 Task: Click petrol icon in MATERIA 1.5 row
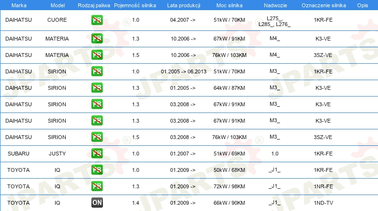pyautogui.click(x=97, y=55)
